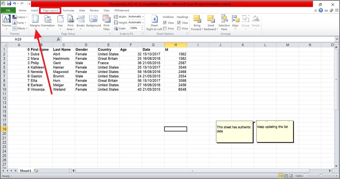340x179 pixels.
Task: Toggle Headings View checkbox
Action: click(x=179, y=23)
